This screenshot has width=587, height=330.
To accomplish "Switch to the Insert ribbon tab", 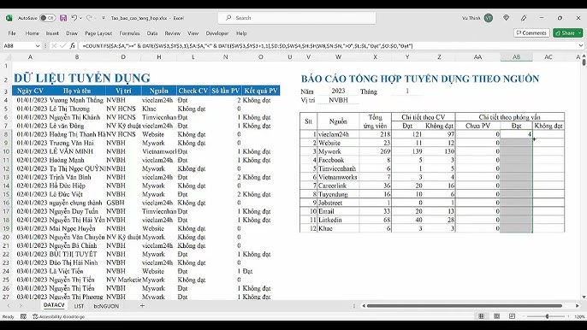I will coord(52,33).
